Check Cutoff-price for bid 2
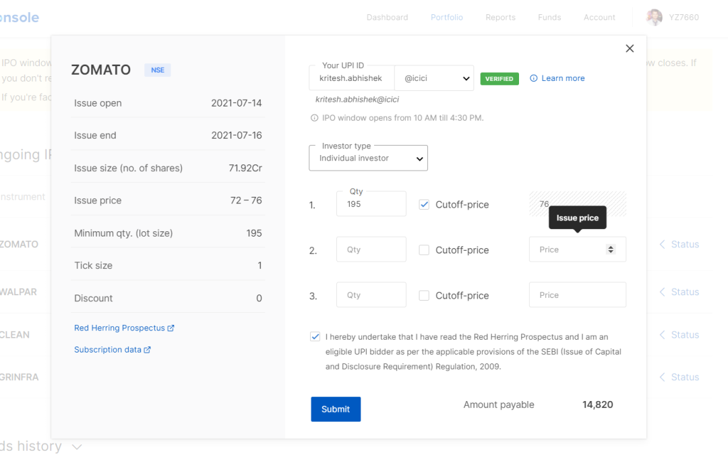The width and height of the screenshot is (728, 455). coord(424,250)
